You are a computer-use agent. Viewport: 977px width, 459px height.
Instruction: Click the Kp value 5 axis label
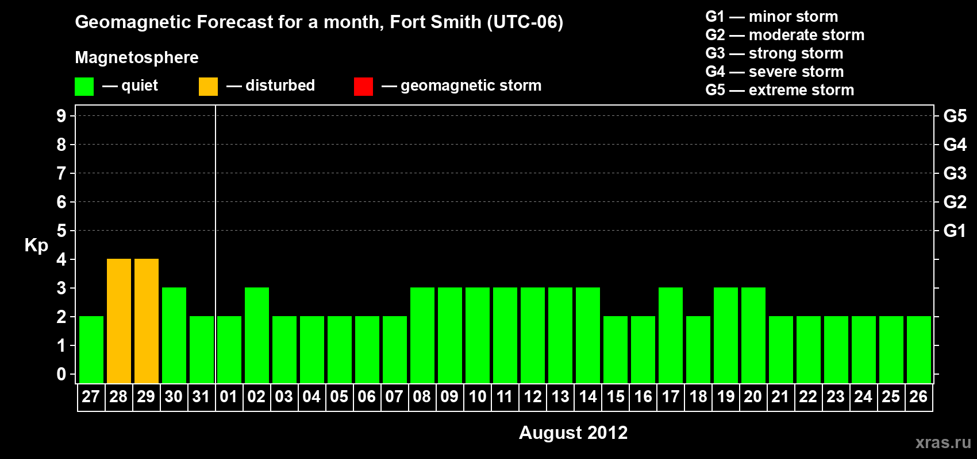pyautogui.click(x=61, y=231)
